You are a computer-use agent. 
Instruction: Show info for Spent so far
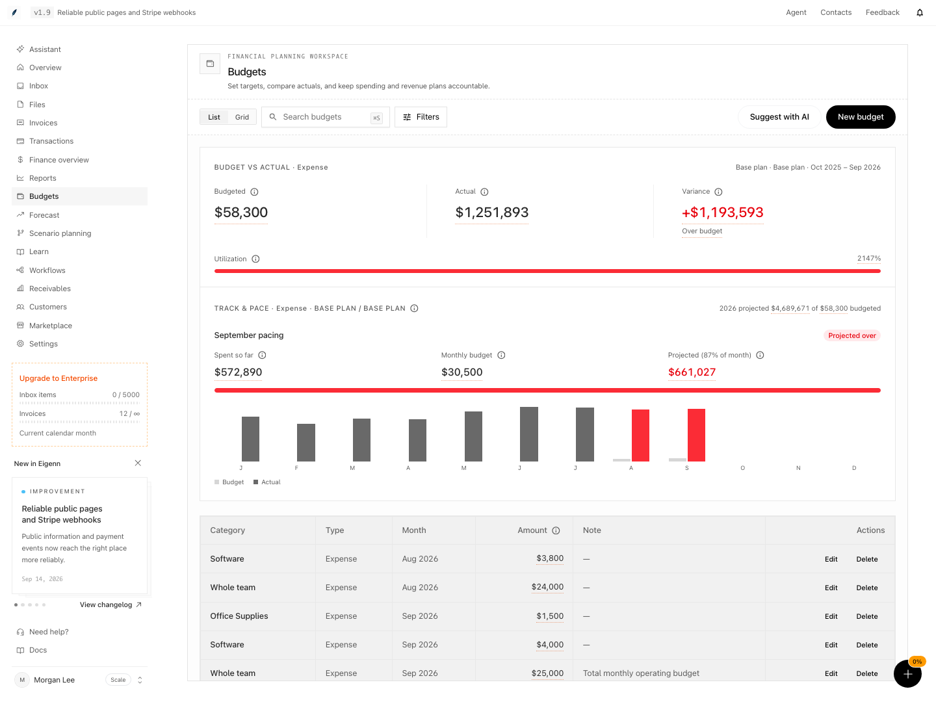262,355
